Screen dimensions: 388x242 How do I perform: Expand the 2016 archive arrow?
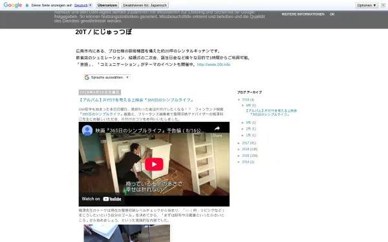tap(239, 150)
